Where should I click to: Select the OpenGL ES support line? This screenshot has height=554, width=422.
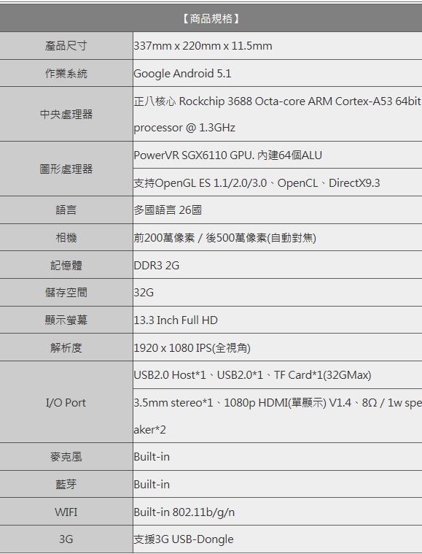tap(257, 183)
